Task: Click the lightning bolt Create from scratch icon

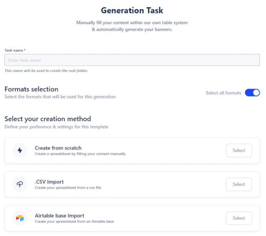Action: [x=20, y=151]
